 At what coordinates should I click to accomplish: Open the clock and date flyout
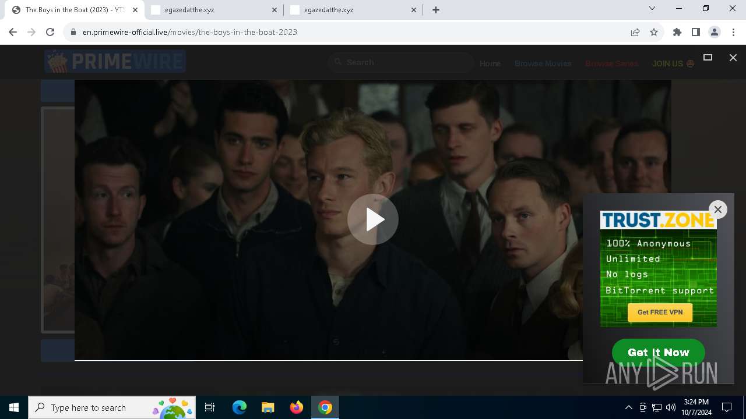pos(696,407)
